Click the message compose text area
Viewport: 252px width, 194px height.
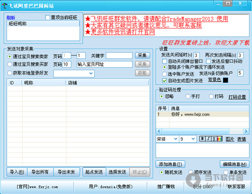pyautogui.click(x=202, y=150)
